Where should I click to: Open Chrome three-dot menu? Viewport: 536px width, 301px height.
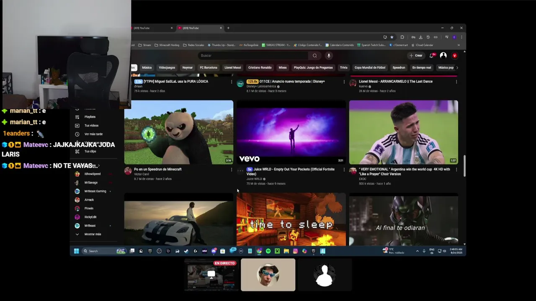461,37
